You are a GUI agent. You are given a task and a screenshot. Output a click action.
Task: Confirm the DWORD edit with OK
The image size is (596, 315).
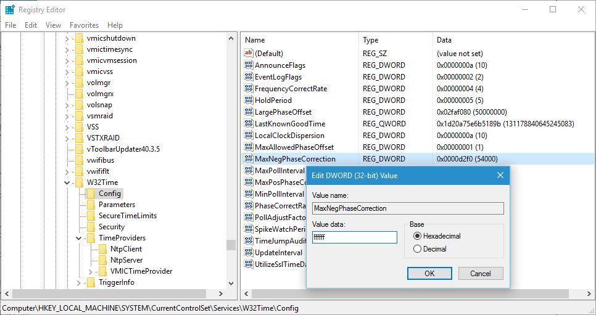click(x=429, y=274)
